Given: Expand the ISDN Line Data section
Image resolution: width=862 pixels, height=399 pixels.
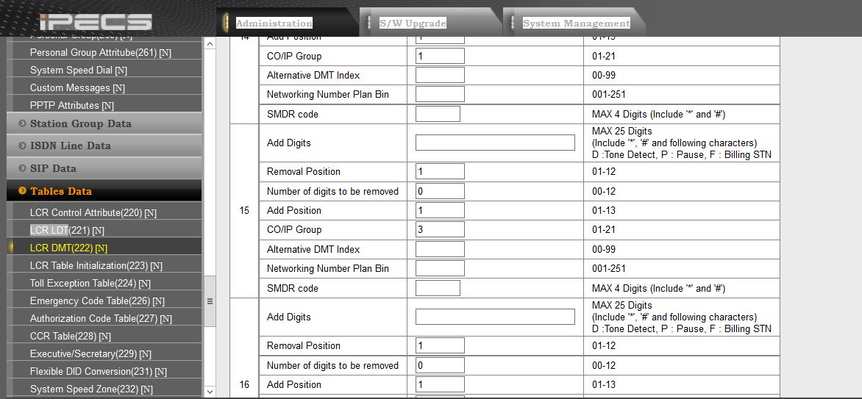Looking at the screenshot, I should [x=71, y=145].
